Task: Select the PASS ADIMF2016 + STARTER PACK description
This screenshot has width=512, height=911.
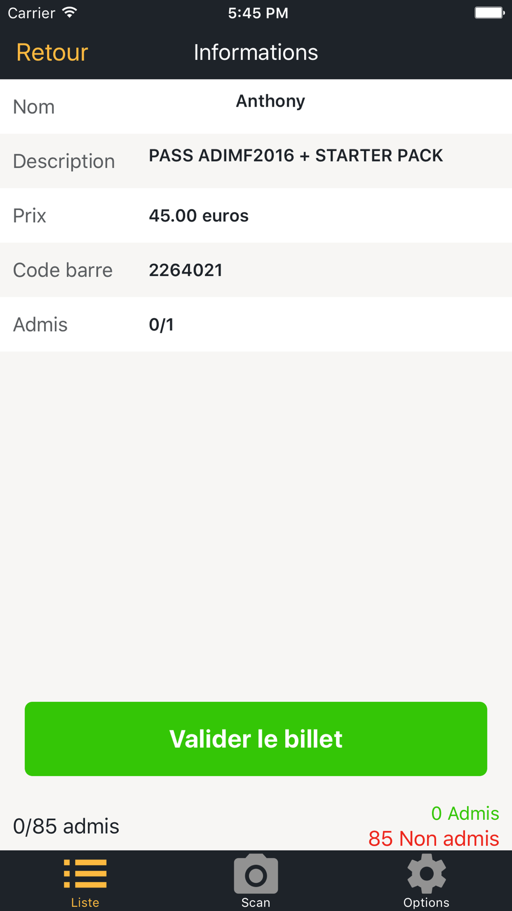Action: tap(295, 155)
